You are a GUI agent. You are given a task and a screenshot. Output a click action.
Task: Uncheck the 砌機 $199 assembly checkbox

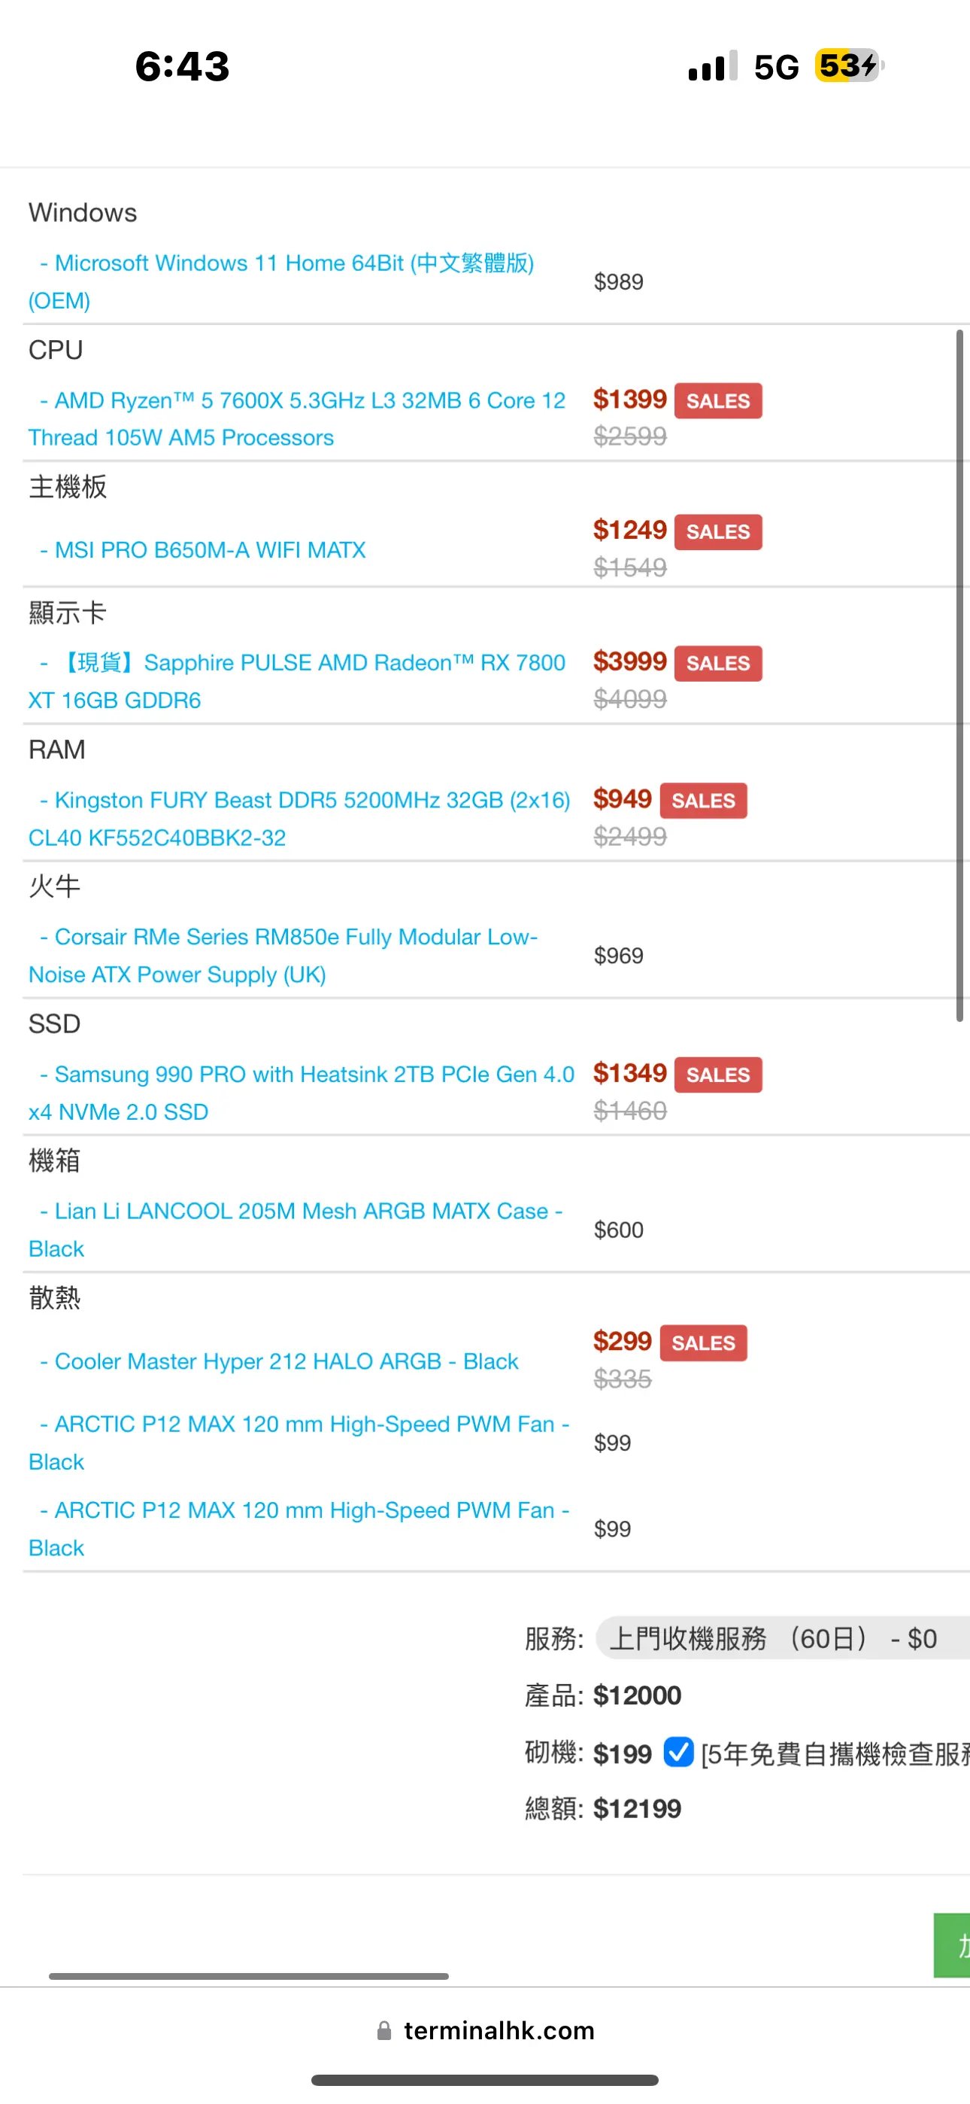tap(678, 1752)
